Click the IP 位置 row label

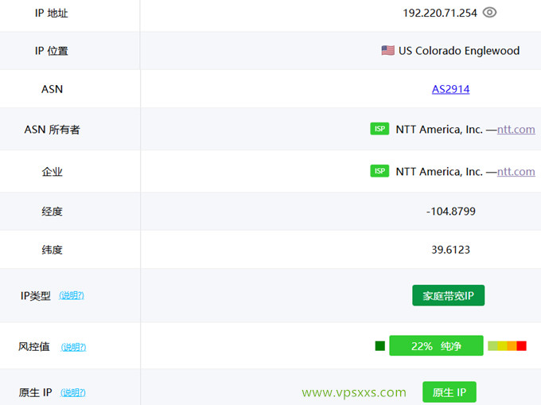(x=52, y=51)
